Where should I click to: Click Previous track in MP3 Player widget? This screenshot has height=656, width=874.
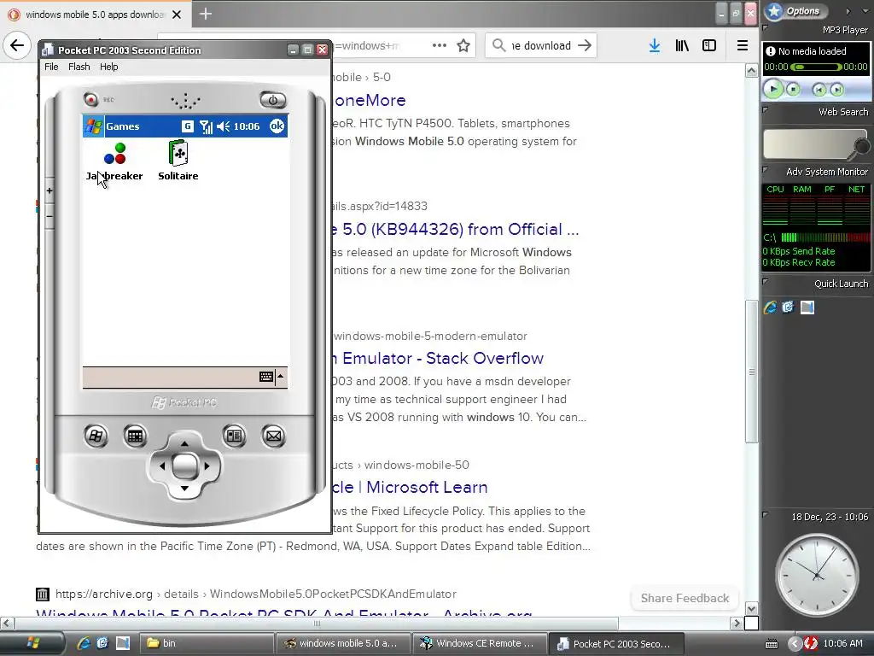coord(819,89)
